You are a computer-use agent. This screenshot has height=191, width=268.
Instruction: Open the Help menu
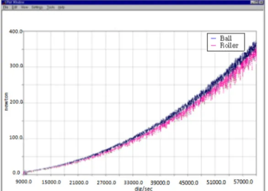(61, 7)
